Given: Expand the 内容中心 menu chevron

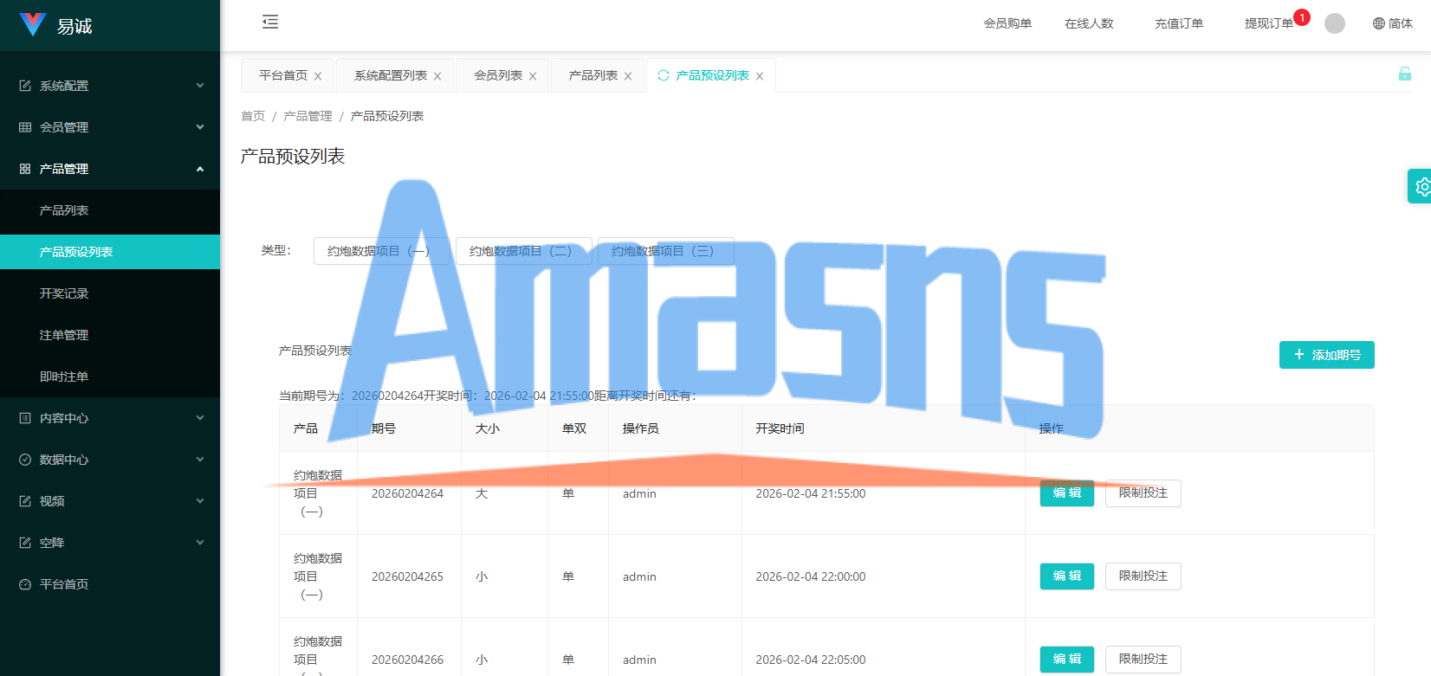Looking at the screenshot, I should pyautogui.click(x=200, y=418).
